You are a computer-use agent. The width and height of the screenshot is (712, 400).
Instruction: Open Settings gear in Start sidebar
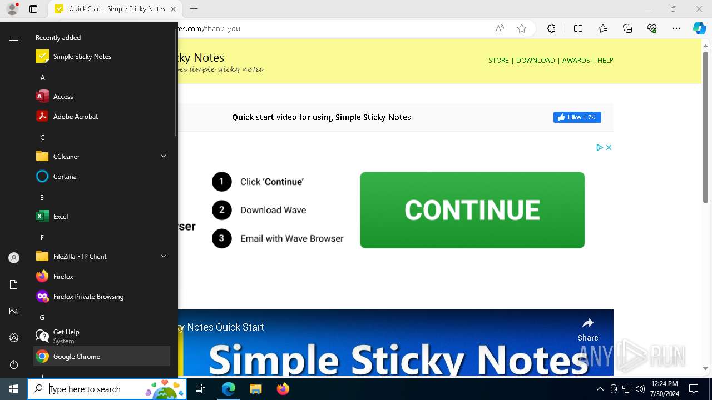pos(14,338)
